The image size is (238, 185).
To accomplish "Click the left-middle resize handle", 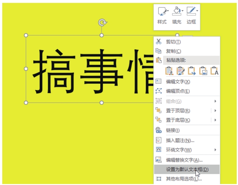I will click(26, 69).
